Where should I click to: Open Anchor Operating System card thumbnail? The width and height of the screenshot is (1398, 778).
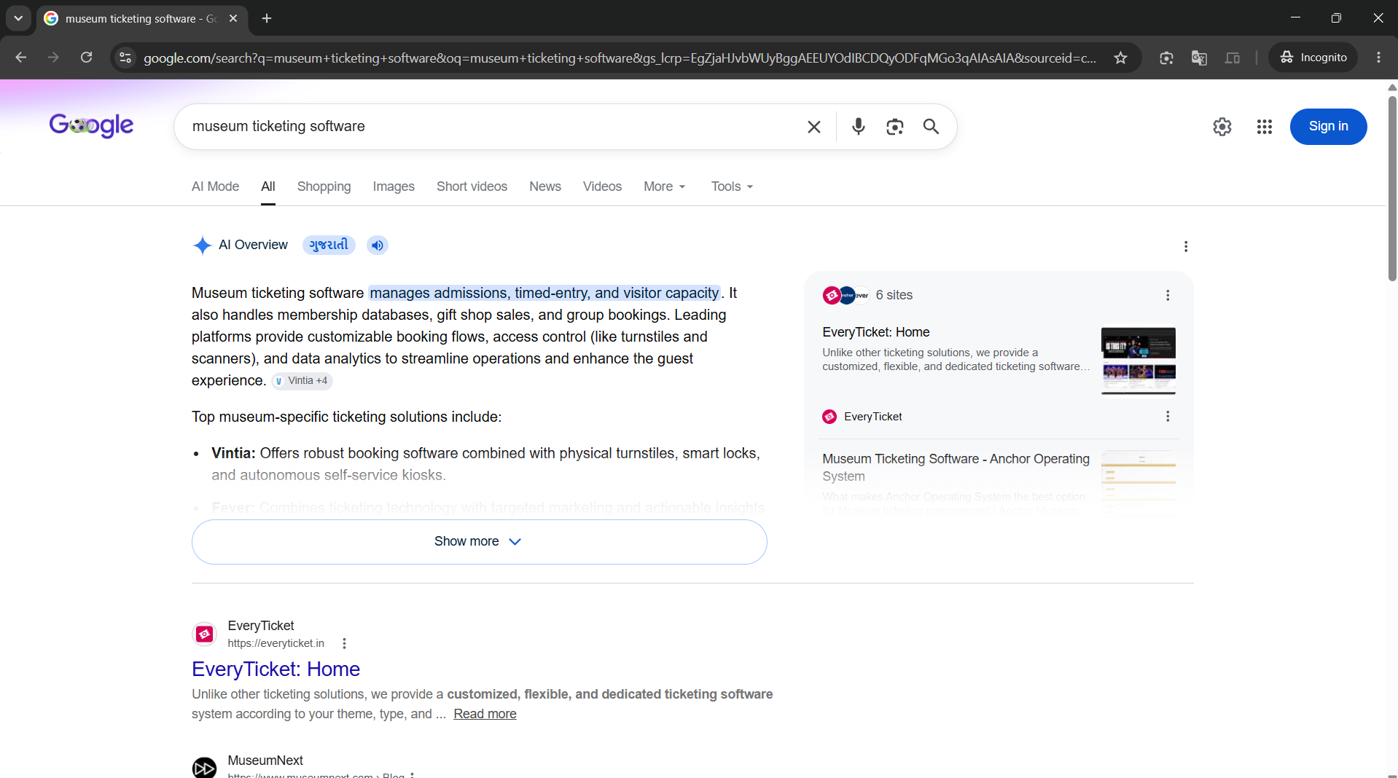pyautogui.click(x=1138, y=482)
